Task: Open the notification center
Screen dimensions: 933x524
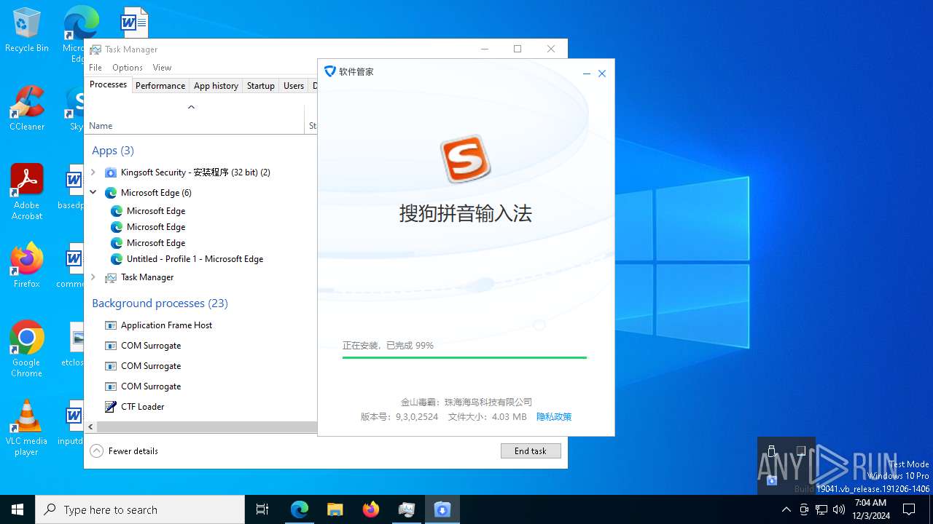Action: 909,509
